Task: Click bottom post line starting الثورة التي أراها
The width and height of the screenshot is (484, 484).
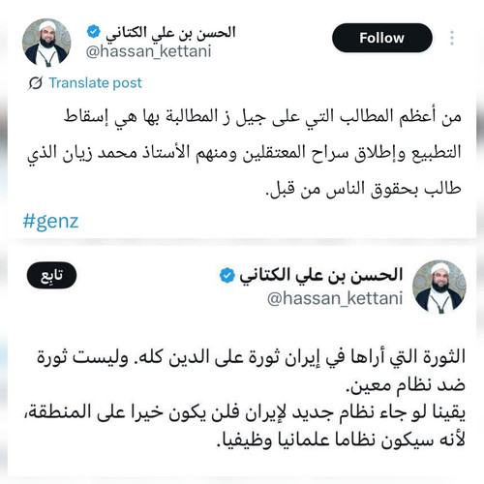Action: (251, 357)
